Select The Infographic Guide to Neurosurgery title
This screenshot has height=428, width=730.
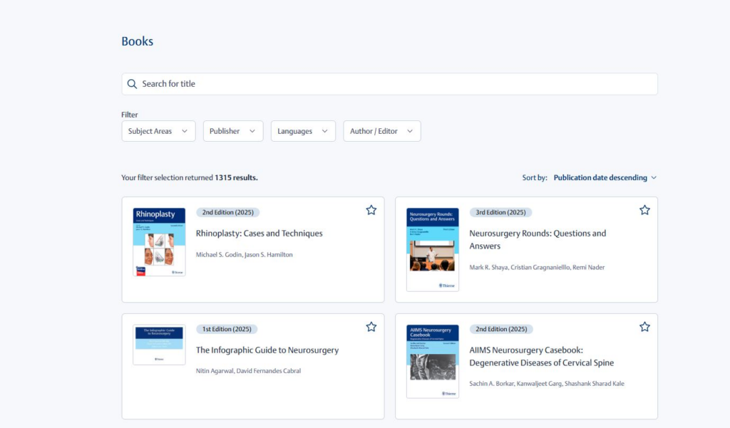[267, 350]
